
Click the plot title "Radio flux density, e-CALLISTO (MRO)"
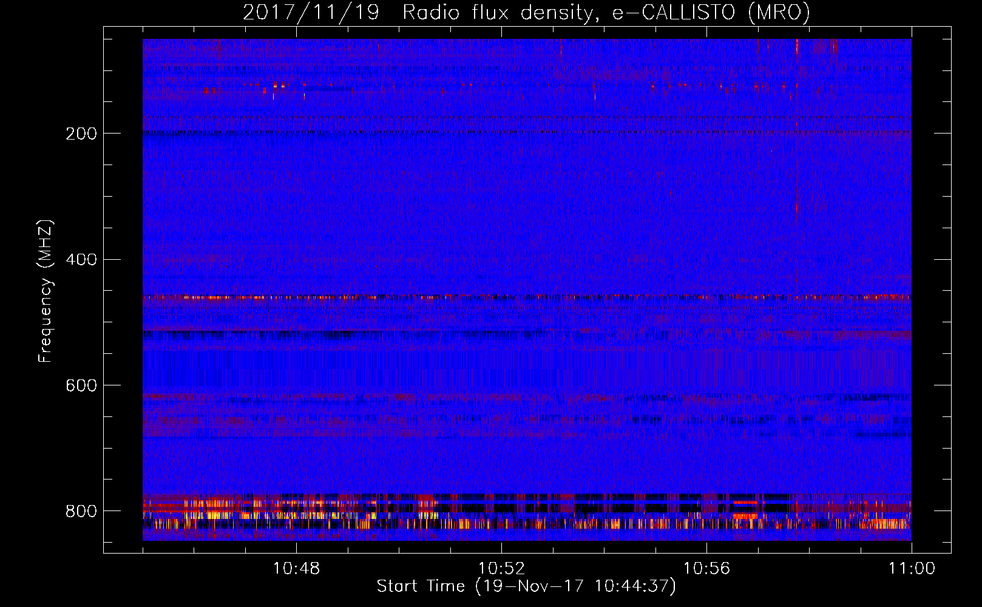tap(606, 13)
